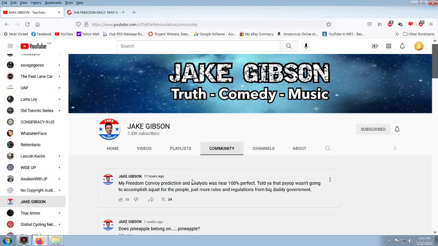
Task: Click the SUBSCRIBED button
Action: 373,129
